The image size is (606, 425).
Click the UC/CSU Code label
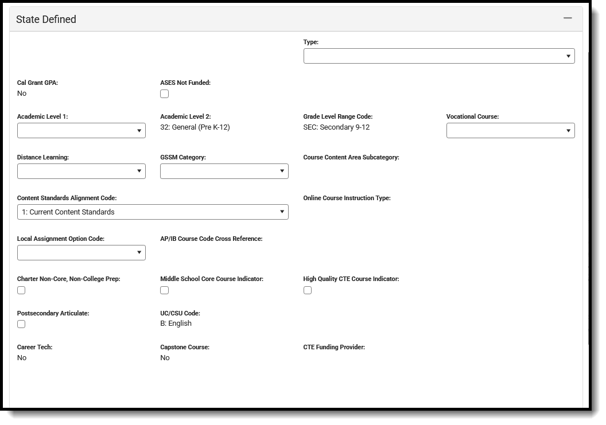[x=180, y=313]
